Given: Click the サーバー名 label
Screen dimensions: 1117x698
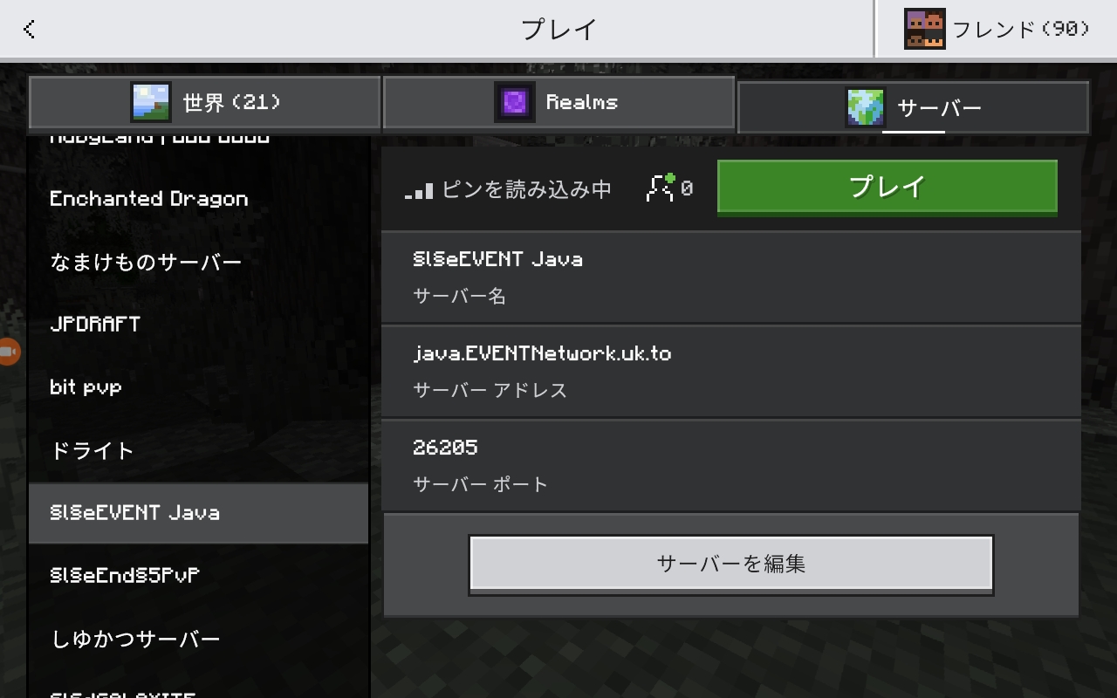Looking at the screenshot, I should point(460,297).
